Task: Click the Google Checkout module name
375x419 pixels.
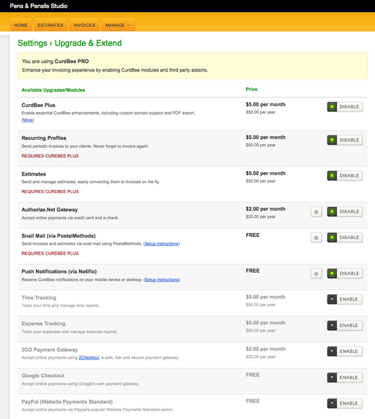Action: tap(43, 375)
